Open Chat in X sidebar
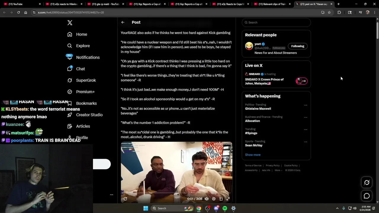 (76, 69)
